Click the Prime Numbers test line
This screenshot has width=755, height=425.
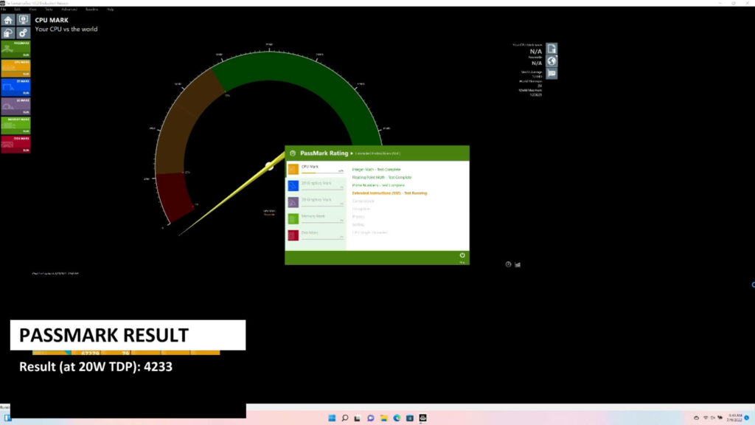[x=378, y=185]
